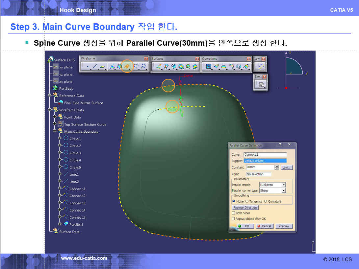Select the first icon in Surfaces toolbar
359x269 pixels.
pyautogui.click(x=158, y=67)
